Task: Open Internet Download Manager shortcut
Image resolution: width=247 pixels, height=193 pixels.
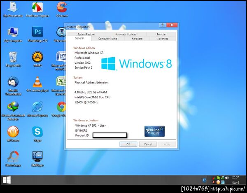Action: click(13, 111)
